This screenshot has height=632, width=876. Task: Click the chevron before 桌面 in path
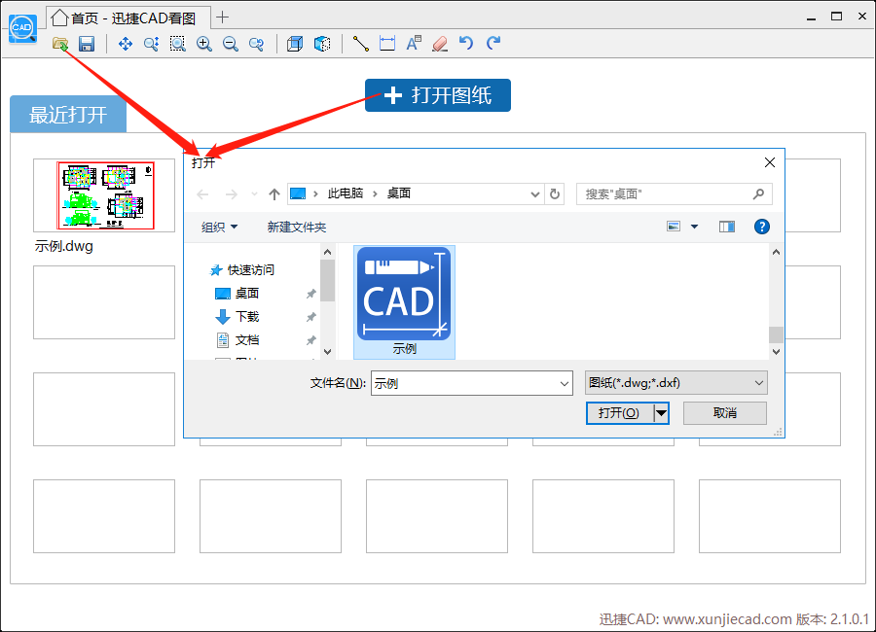[375, 193]
